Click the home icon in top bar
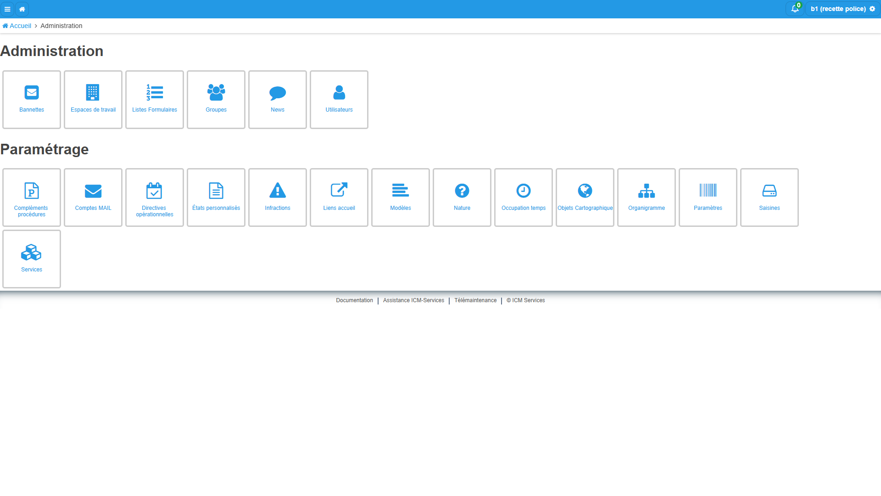 [22, 9]
